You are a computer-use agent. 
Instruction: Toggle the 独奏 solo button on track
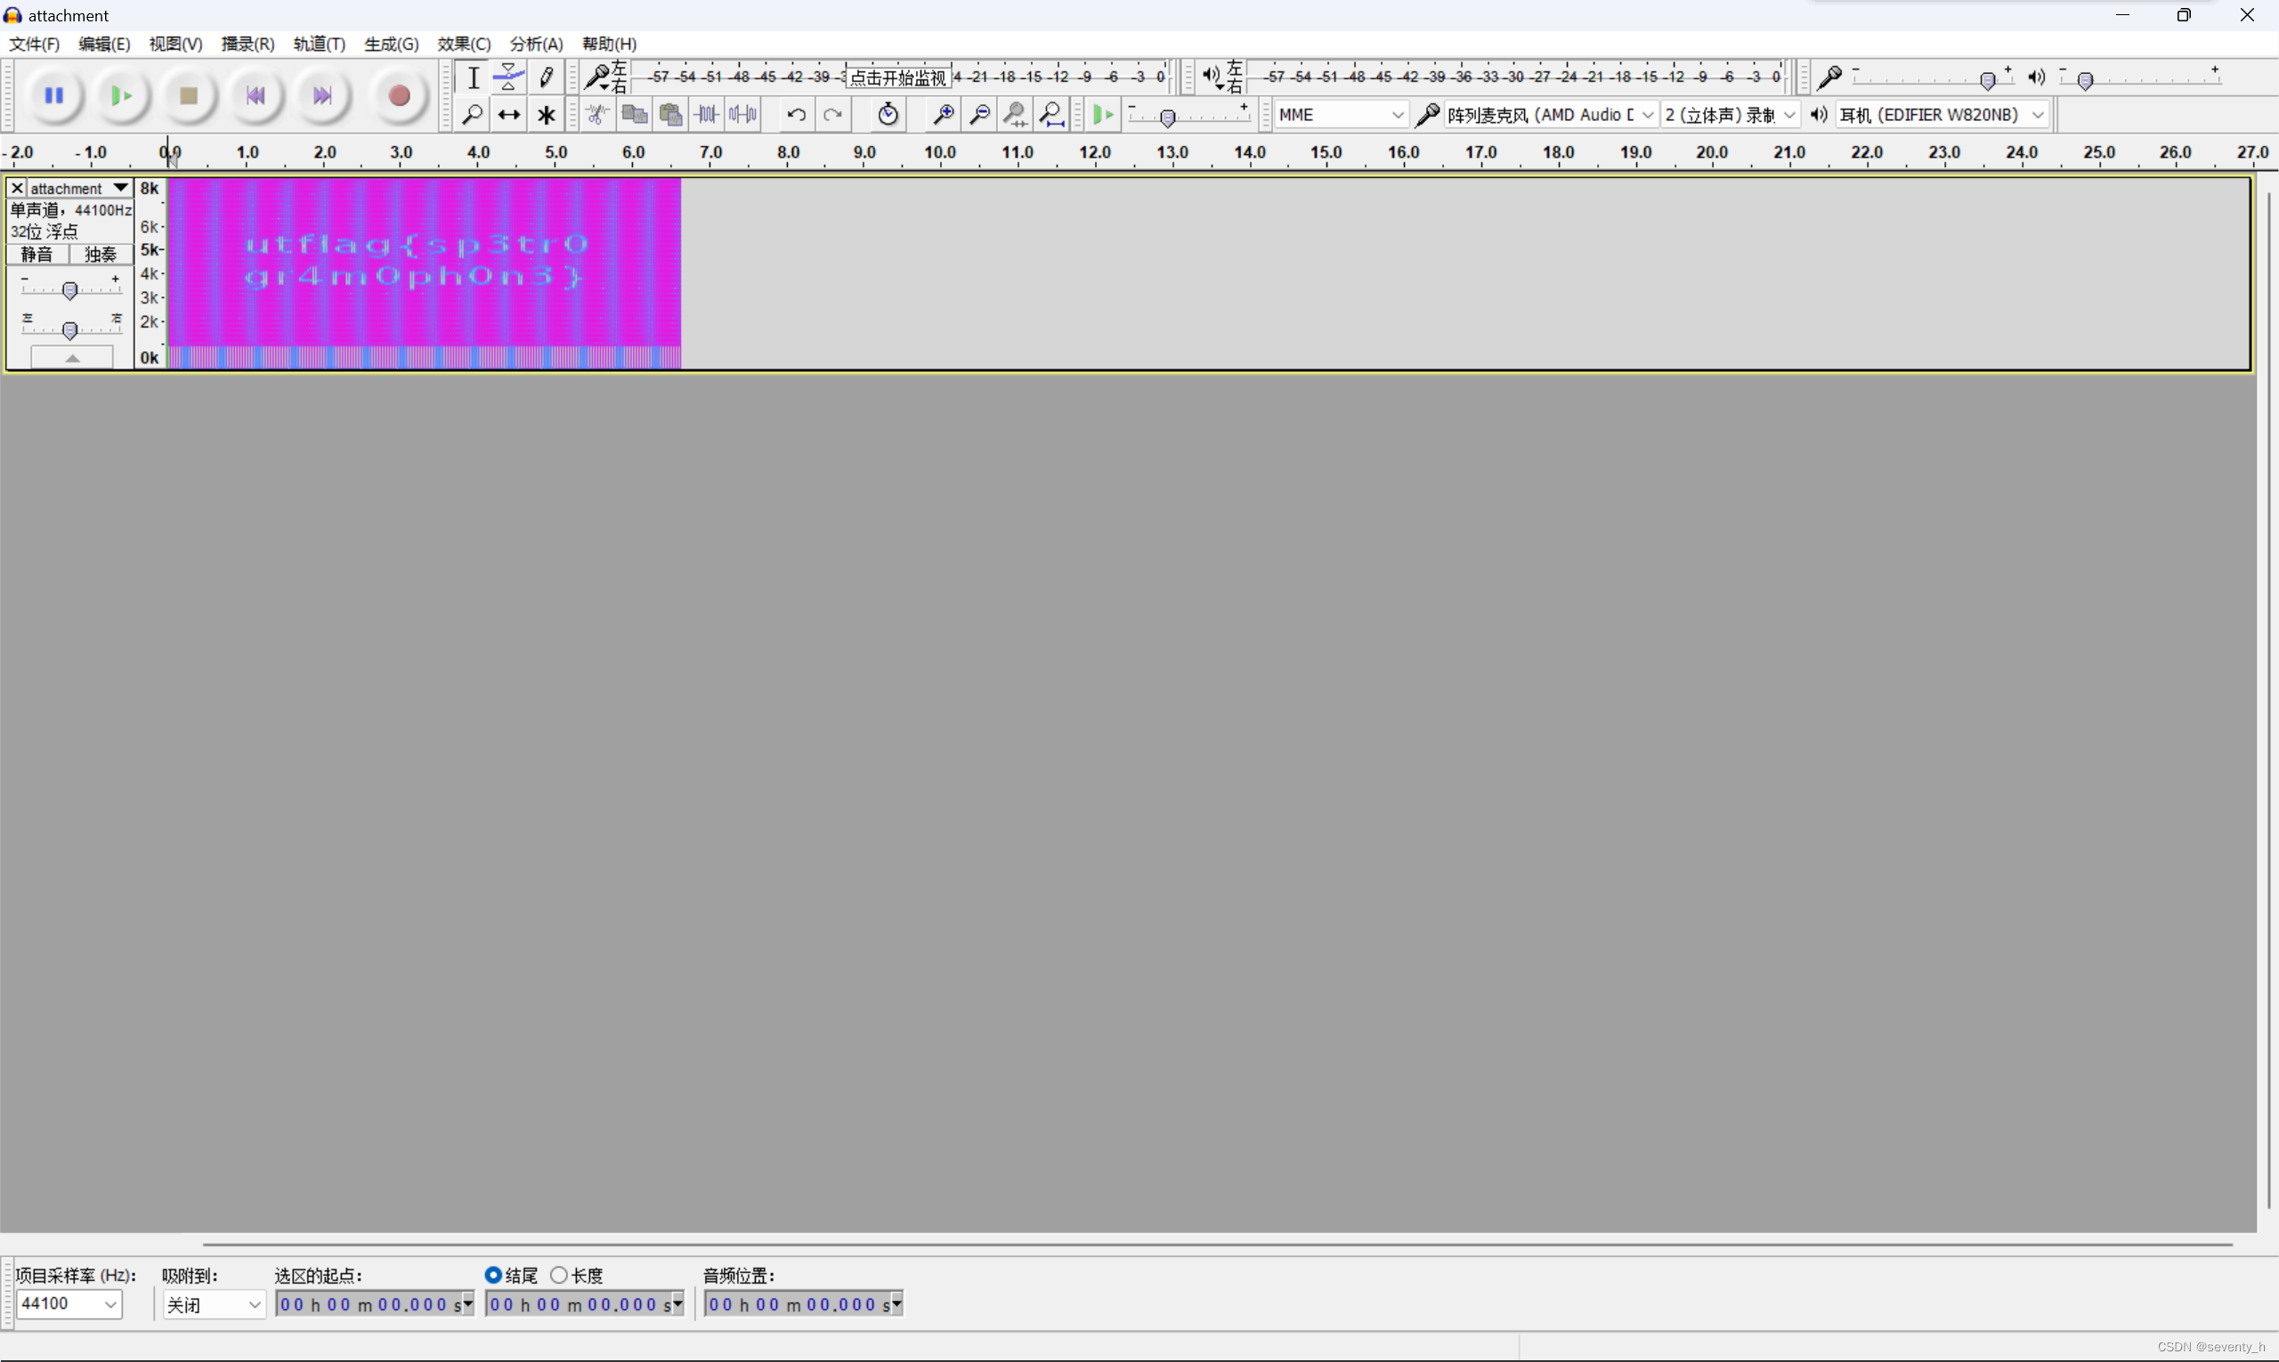click(x=100, y=255)
